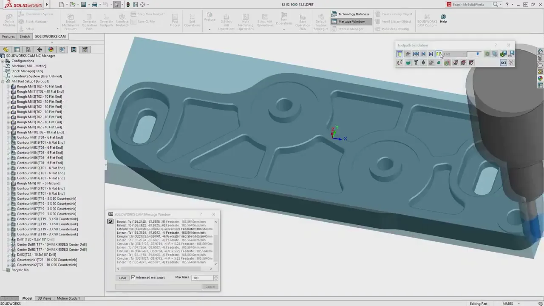Click the Open document icon
This screenshot has height=306, width=544.
tap(73, 5)
